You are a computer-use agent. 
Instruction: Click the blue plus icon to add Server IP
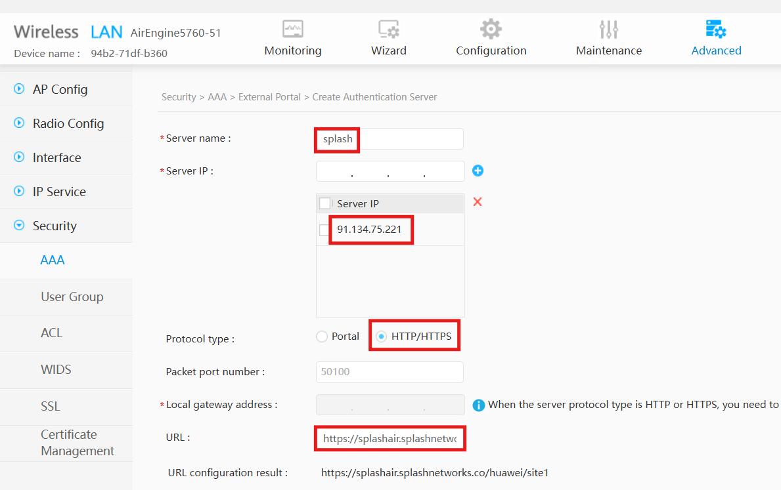point(478,171)
